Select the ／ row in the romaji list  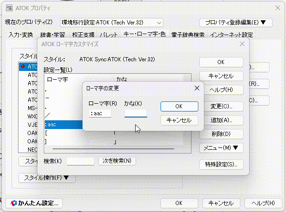[x=64, y=115]
